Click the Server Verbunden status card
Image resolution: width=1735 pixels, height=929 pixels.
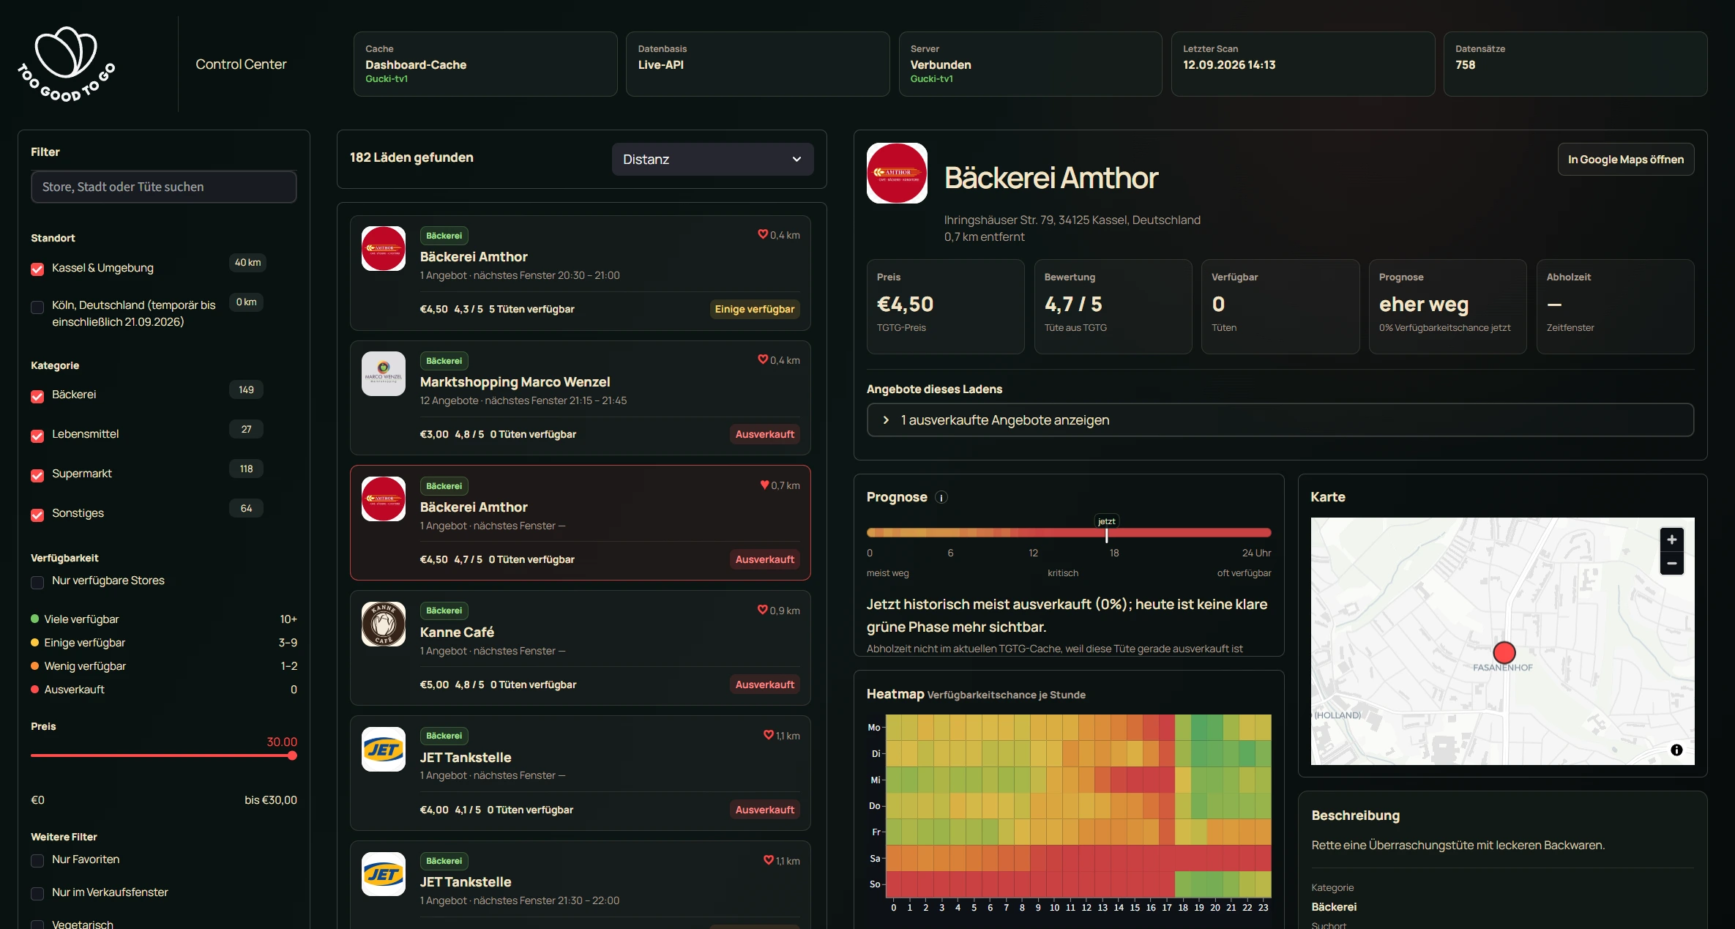click(x=1030, y=64)
